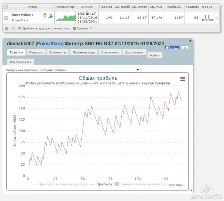Screen dimensions: 224x201
Task: Click the Facebook Like button
Action: (172, 48)
